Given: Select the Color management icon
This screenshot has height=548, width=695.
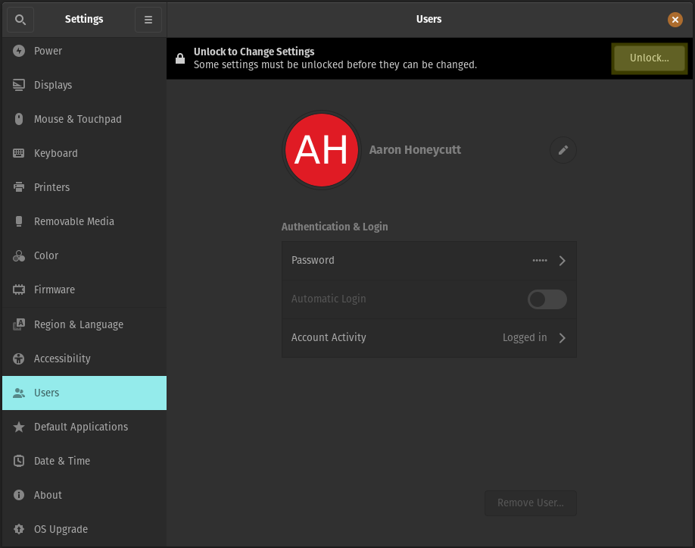Looking at the screenshot, I should (x=19, y=255).
